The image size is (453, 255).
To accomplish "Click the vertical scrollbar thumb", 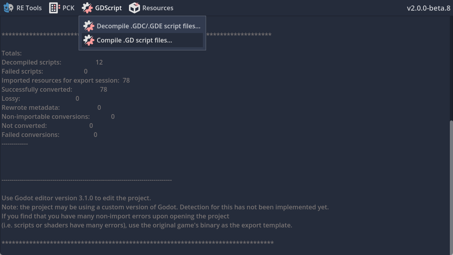I will coord(451,185).
